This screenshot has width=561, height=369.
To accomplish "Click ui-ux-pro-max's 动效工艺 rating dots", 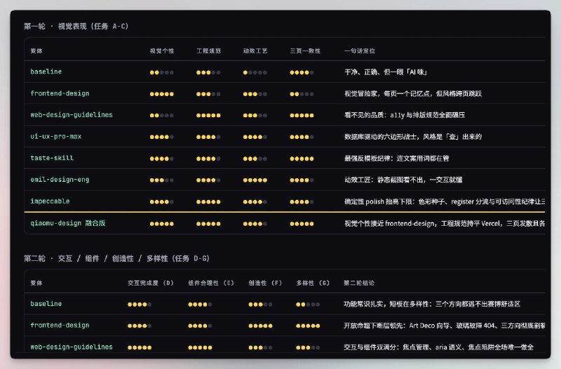I will coord(255,137).
